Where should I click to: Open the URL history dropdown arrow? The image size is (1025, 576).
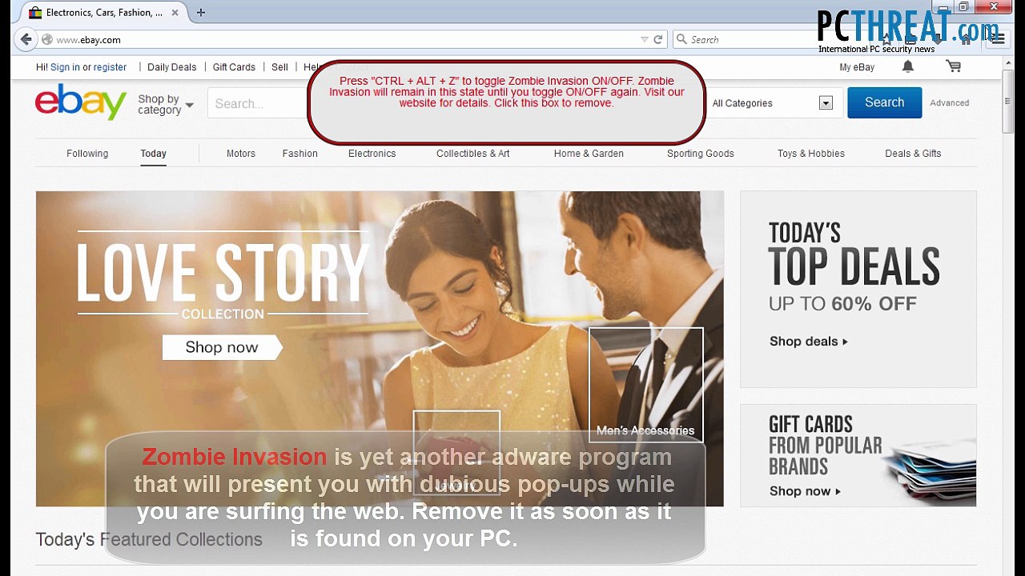[644, 39]
